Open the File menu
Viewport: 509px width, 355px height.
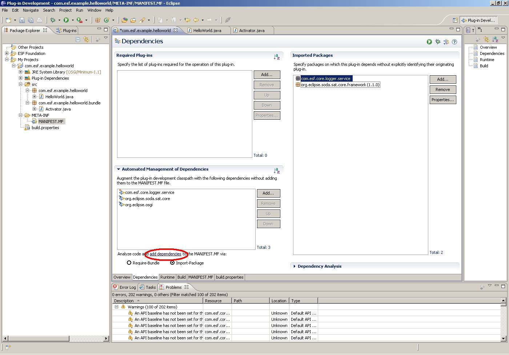(5, 10)
